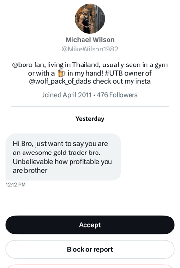Click the beer mug emoji in bio
Screen dimensions: 180x268
point(61,73)
